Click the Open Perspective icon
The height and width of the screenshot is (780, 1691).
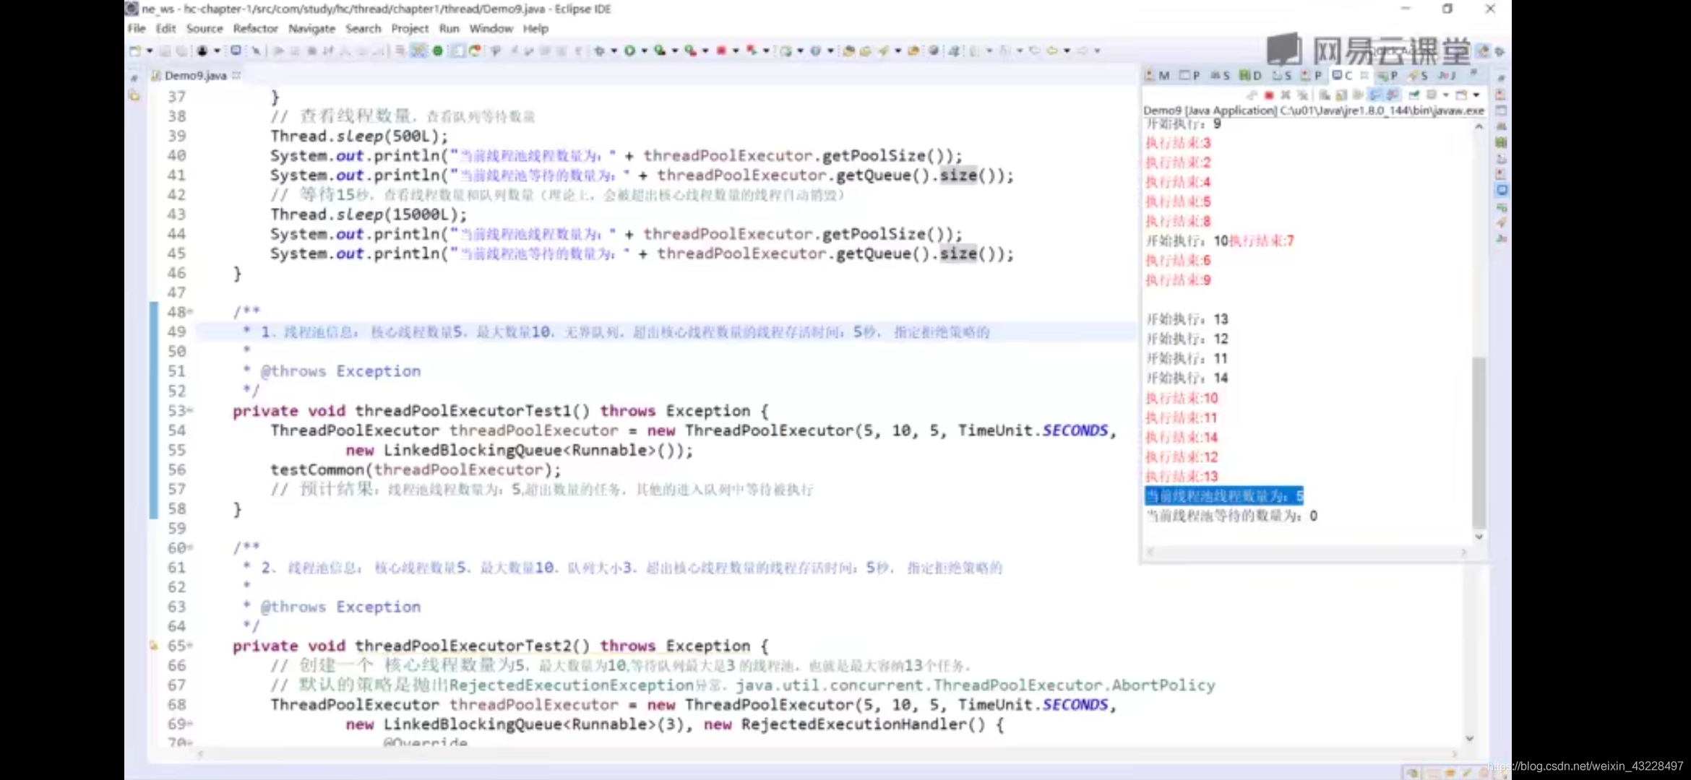pyautogui.click(x=1483, y=51)
